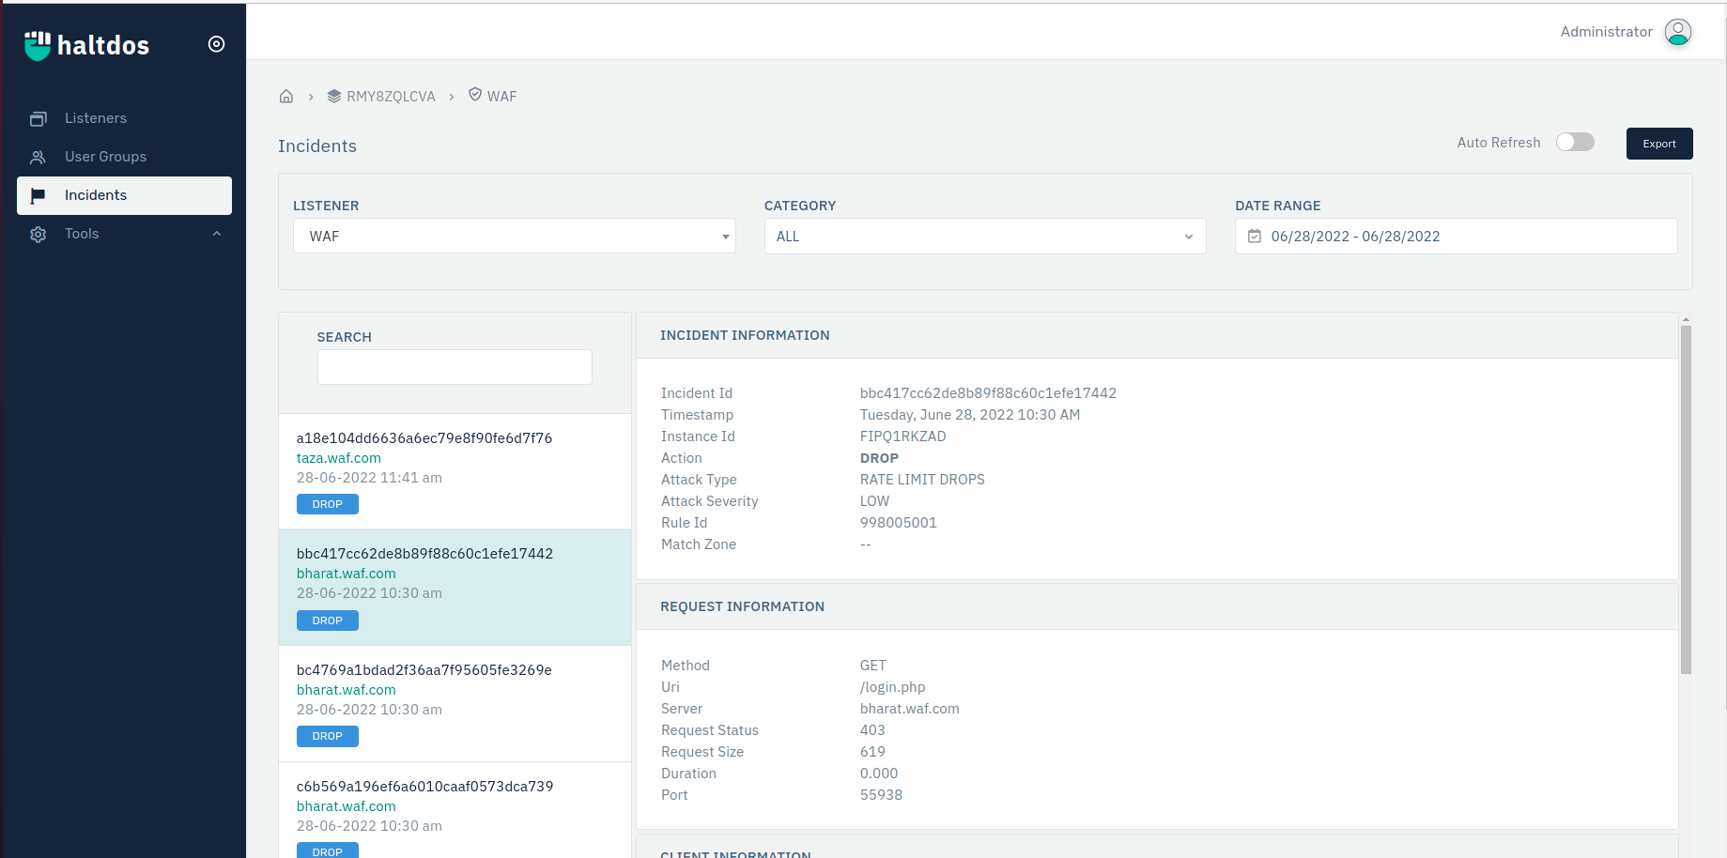Click the calendar icon in date range
1727x858 pixels.
point(1255,237)
